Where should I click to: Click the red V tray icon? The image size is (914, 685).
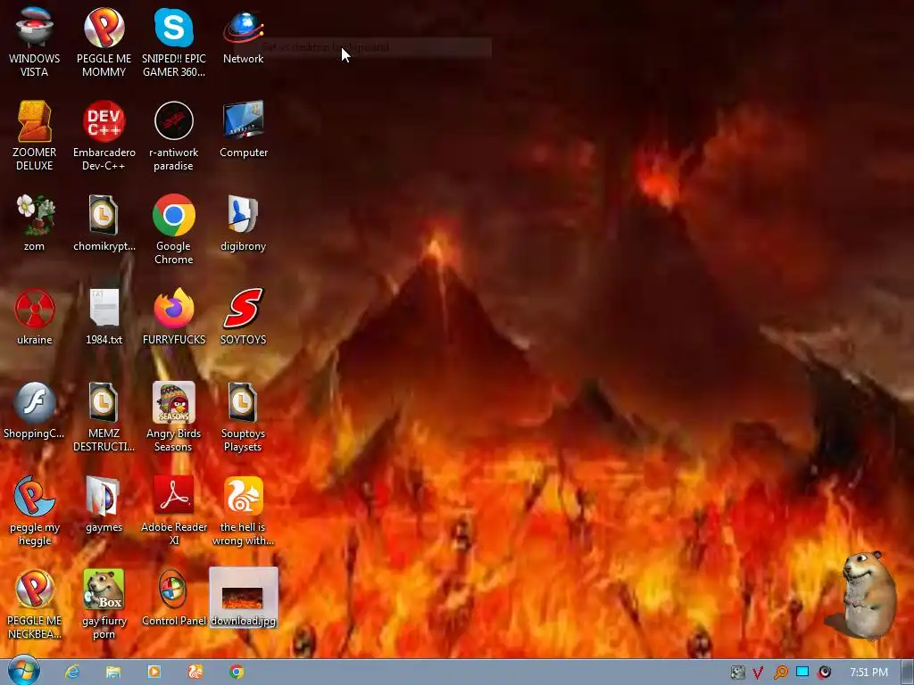758,673
